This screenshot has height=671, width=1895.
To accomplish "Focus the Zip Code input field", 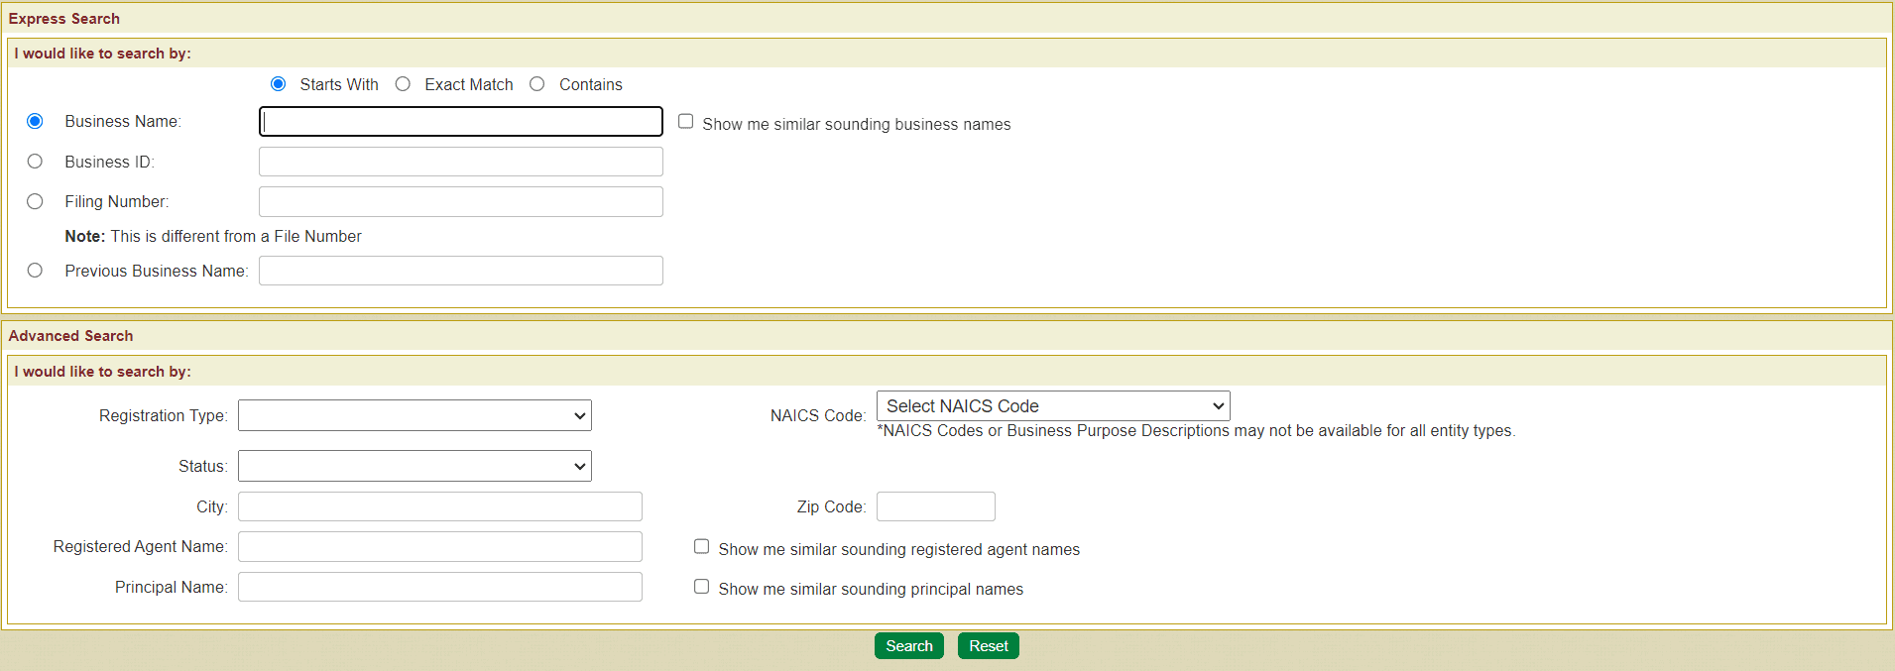I will pyautogui.click(x=935, y=506).
